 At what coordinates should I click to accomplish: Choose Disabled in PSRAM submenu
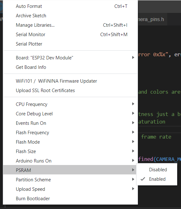click(157, 170)
